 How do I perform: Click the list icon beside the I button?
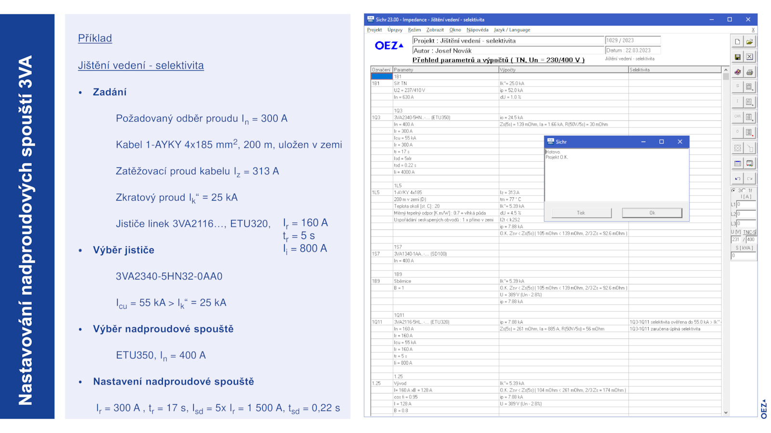pyautogui.click(x=750, y=102)
